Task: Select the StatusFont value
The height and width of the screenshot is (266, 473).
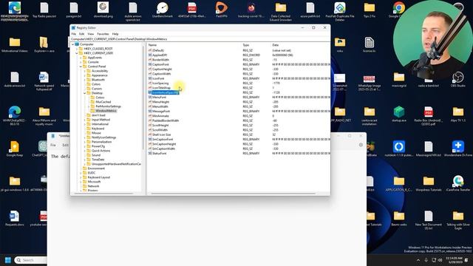Action: pyautogui.click(x=159, y=153)
